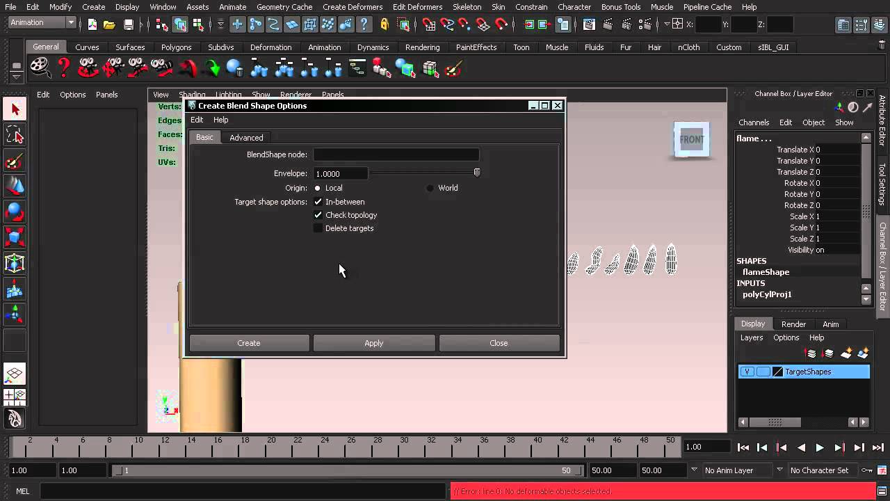
Task: Click the green arrow shelf icon
Action: [212, 68]
